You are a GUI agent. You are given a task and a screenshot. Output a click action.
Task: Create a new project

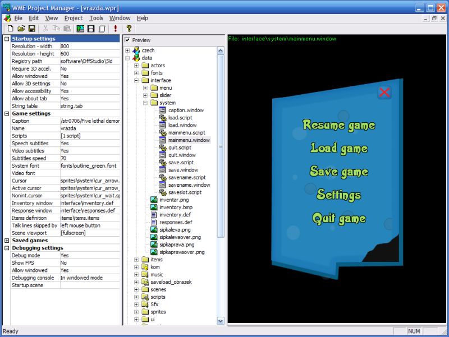pos(11,27)
